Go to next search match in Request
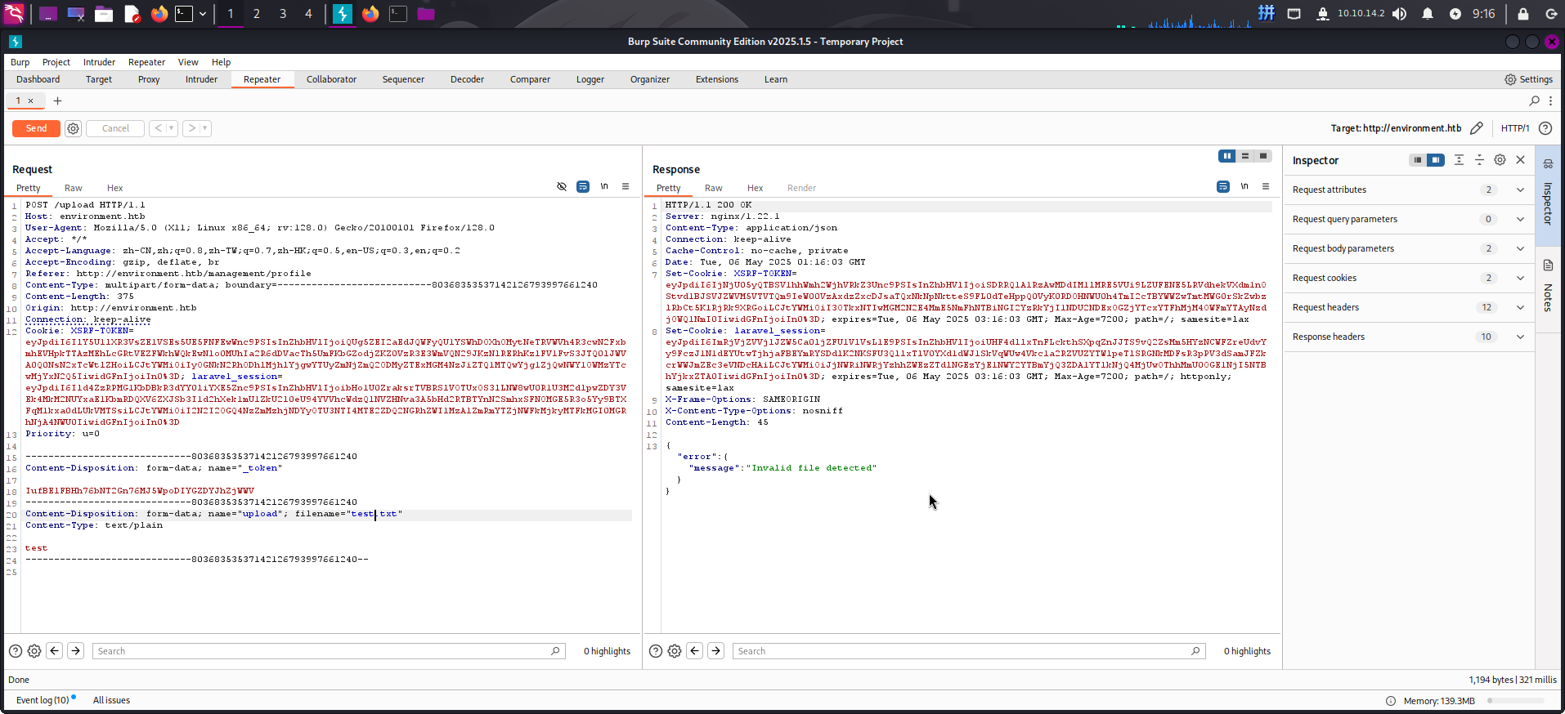Screen dimensions: 1565x714 tap(76, 651)
